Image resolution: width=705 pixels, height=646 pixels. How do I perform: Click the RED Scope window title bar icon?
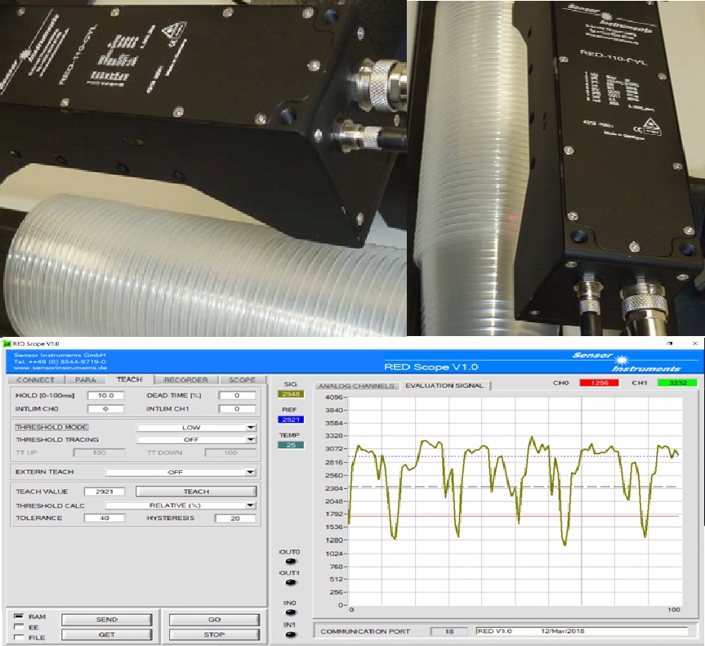coord(7,343)
